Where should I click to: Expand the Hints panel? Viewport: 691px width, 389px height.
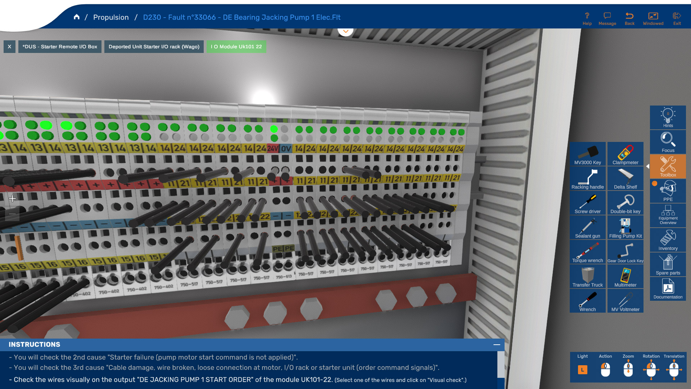[x=668, y=117]
